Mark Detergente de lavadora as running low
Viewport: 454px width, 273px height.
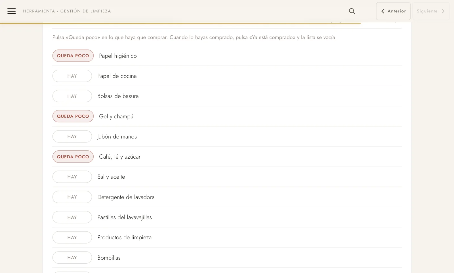72,197
